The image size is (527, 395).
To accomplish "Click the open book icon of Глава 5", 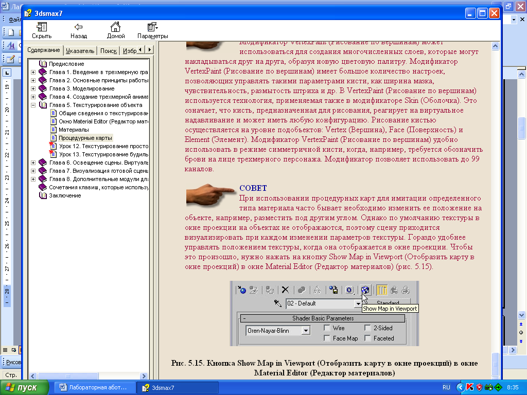I will tap(43, 105).
